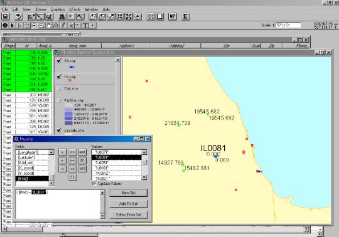
Task: Uncheck the Update Values checkbox
Action: pyautogui.click(x=94, y=184)
